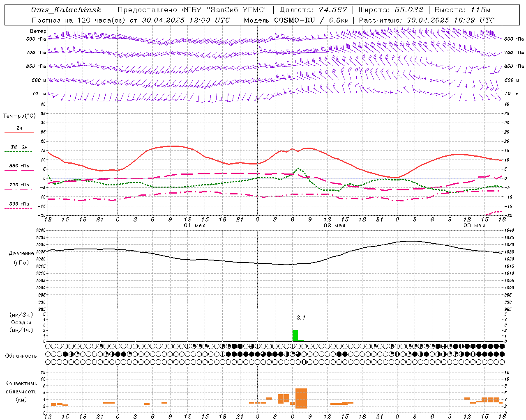Click the station name Oms_Kalachinsk in the header
The image size is (526, 420).
pyautogui.click(x=66, y=10)
